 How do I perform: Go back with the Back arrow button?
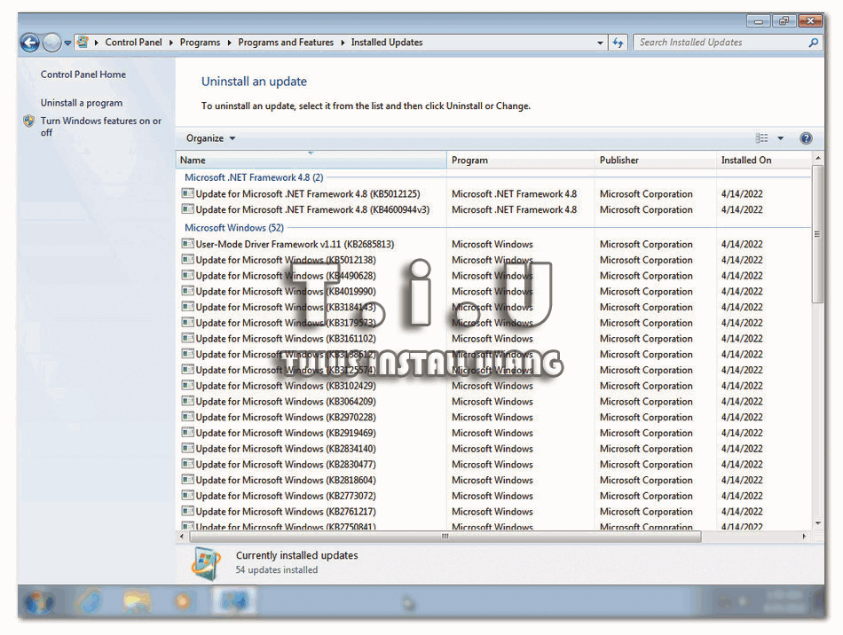pos(30,43)
